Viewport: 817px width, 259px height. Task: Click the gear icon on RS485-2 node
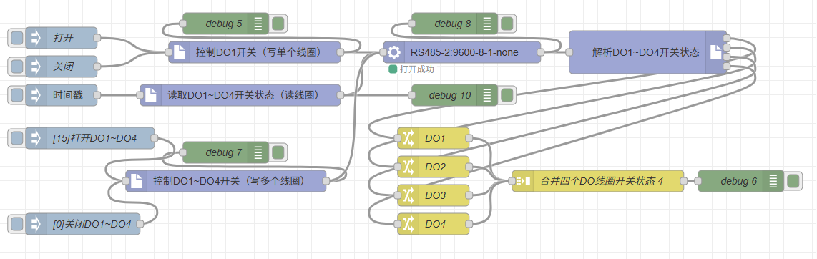click(x=394, y=52)
